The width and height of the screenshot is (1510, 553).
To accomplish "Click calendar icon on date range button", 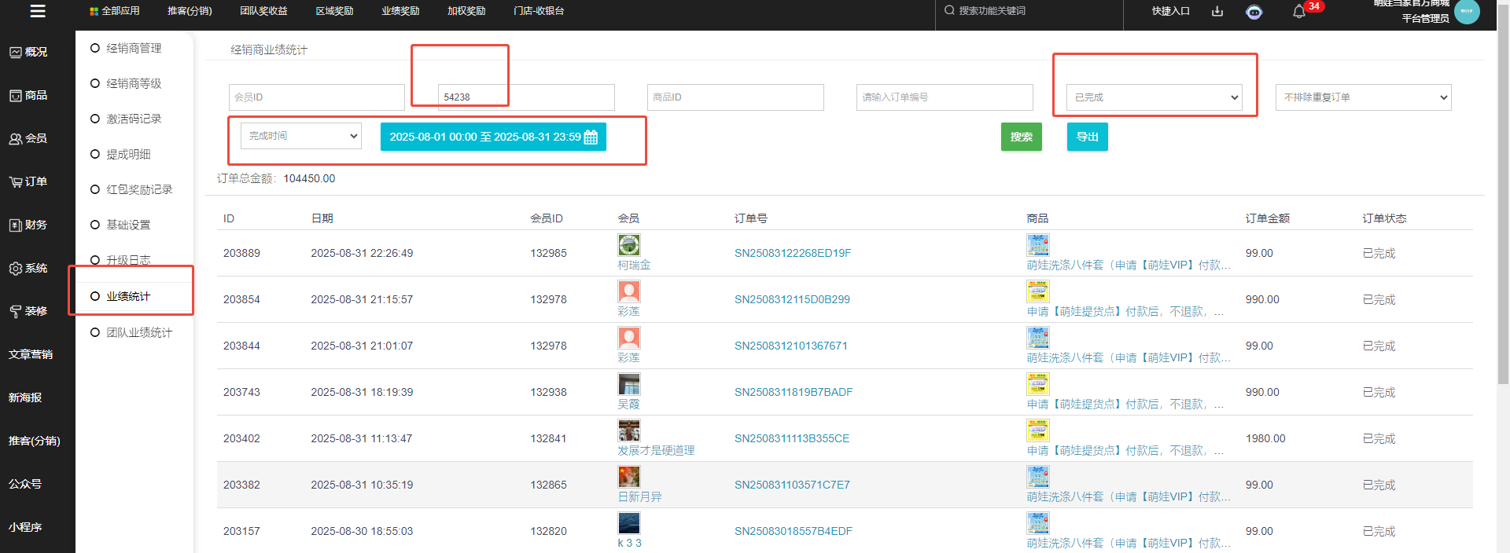I will pos(591,137).
